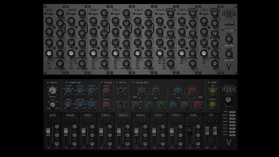
Task: Click the HI HAT module rev icon
Action: 159,61
